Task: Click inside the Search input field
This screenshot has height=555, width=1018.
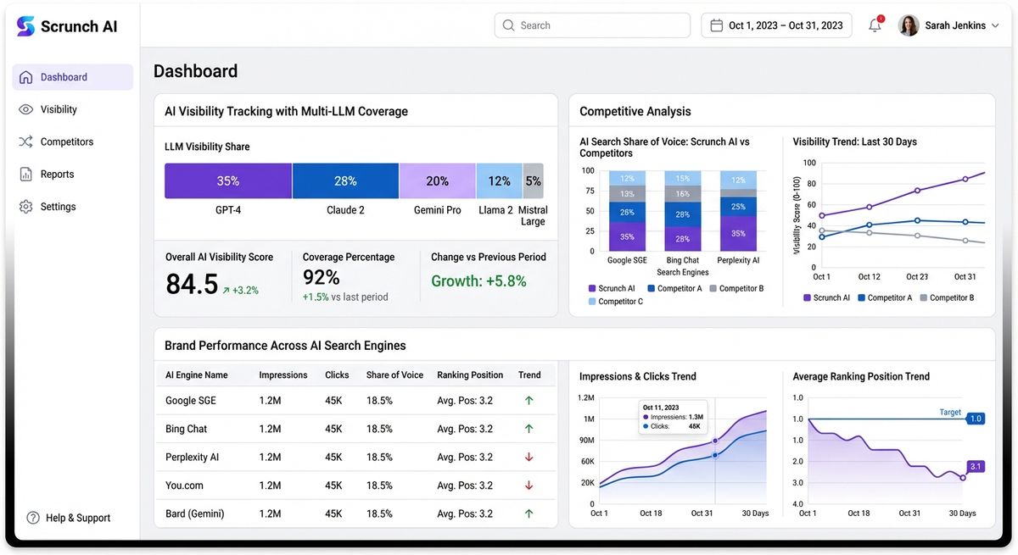Action: (x=591, y=25)
